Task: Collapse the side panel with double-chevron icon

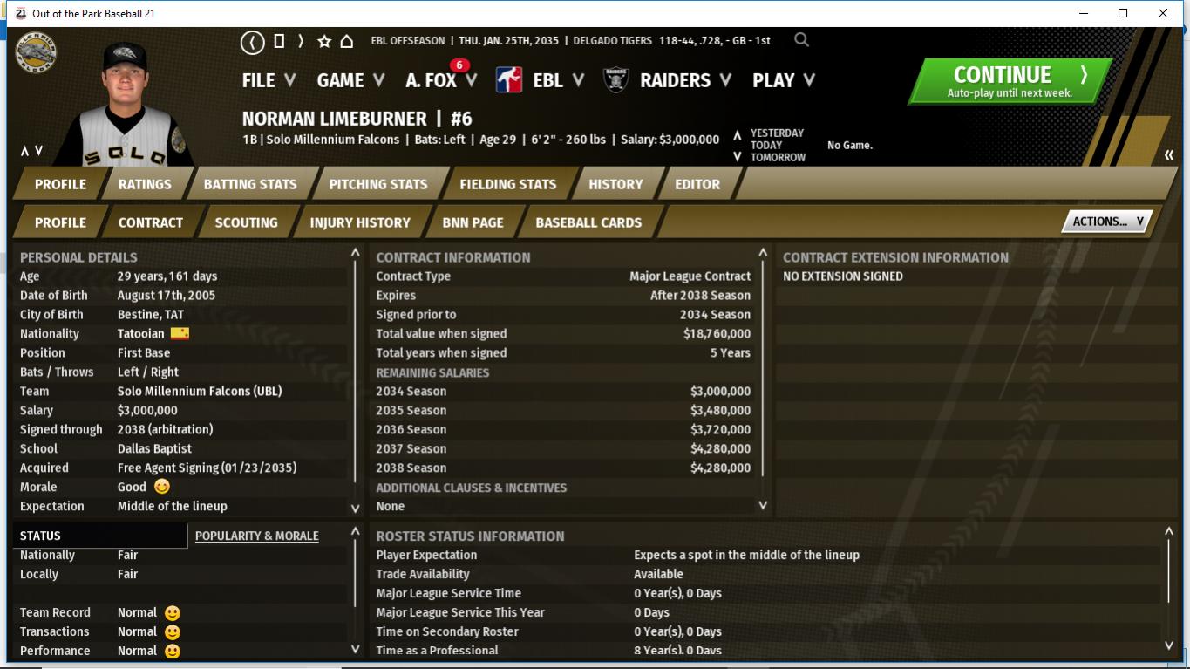Action: pos(1168,155)
